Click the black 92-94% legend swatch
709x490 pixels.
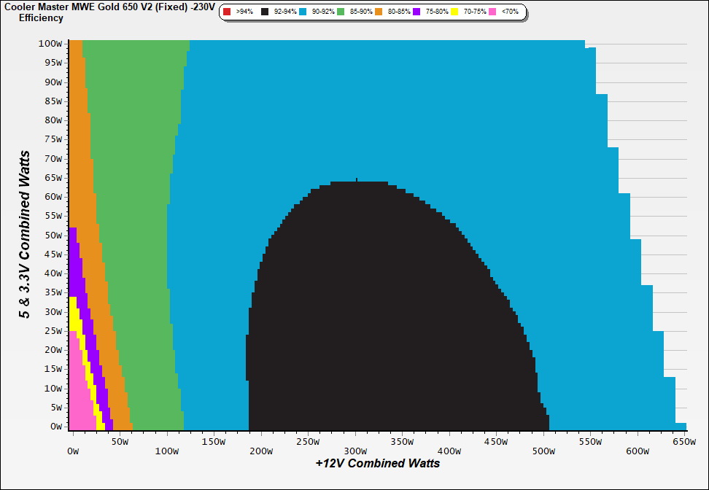click(265, 12)
